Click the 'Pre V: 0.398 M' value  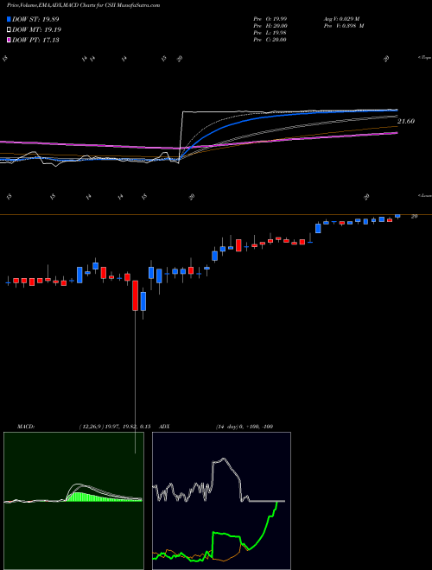pos(344,26)
